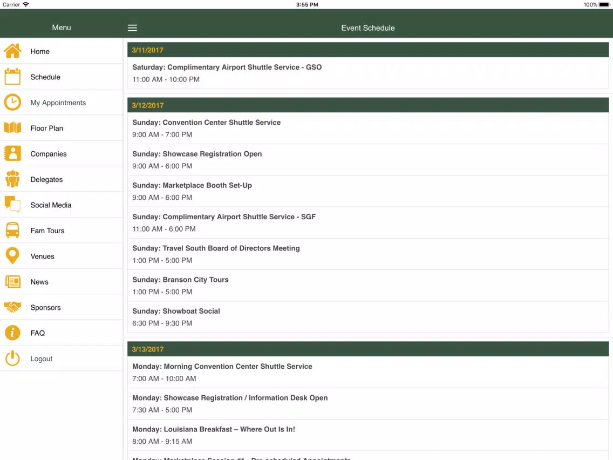Click the Delegates group icon

(x=12, y=179)
